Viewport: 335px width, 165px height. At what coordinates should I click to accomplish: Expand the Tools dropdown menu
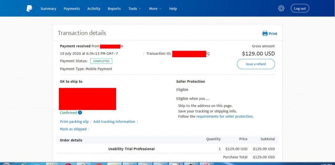[134, 9]
